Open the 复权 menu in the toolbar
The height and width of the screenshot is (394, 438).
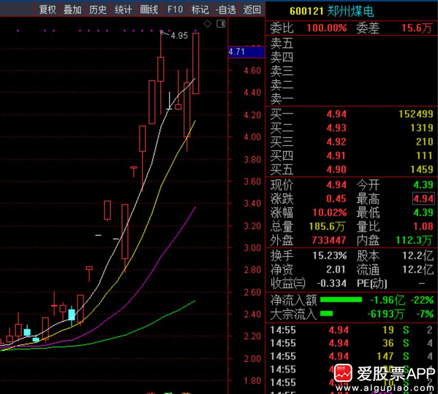pos(47,9)
